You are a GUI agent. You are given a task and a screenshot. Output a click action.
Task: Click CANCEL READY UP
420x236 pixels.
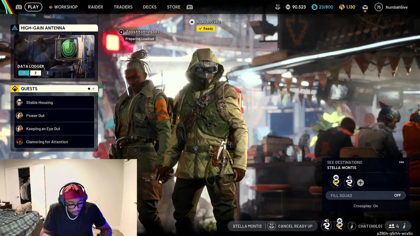295,226
